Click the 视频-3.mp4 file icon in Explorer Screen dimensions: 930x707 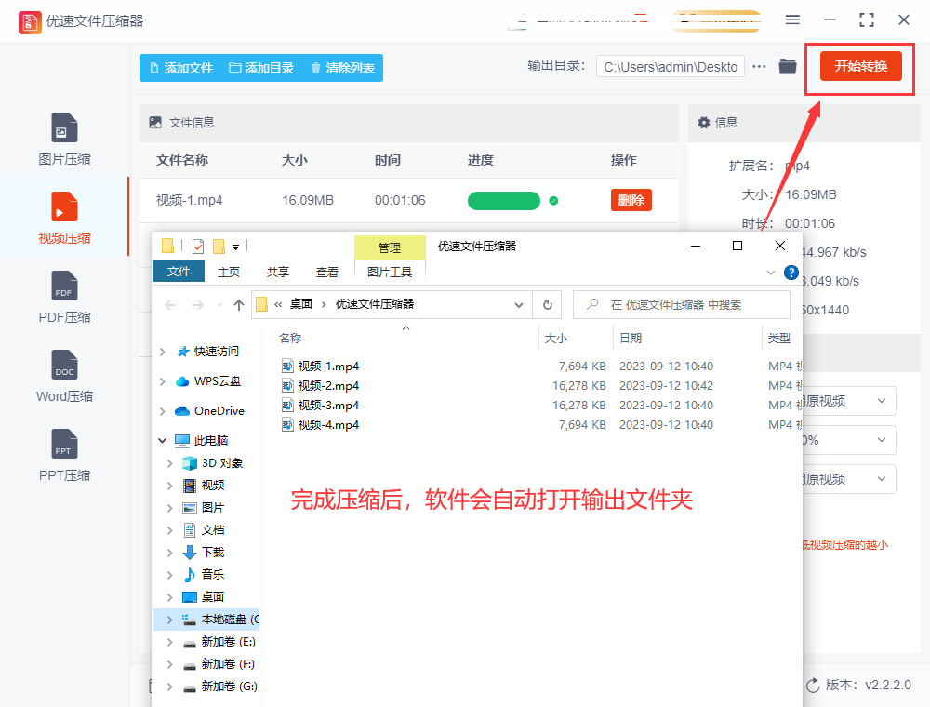tap(287, 405)
